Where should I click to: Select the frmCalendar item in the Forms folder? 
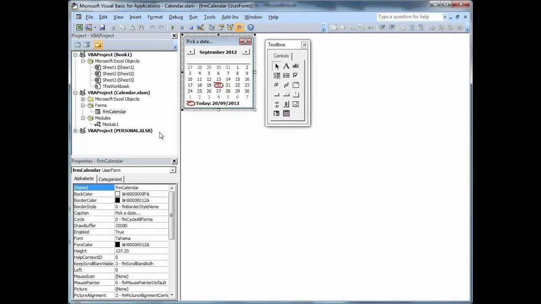click(114, 111)
